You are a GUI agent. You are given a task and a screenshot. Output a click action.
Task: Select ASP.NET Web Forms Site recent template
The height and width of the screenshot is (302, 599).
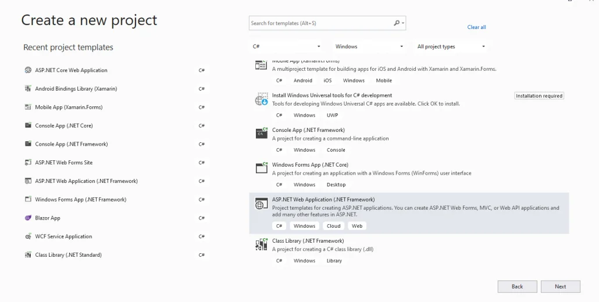coord(115,163)
